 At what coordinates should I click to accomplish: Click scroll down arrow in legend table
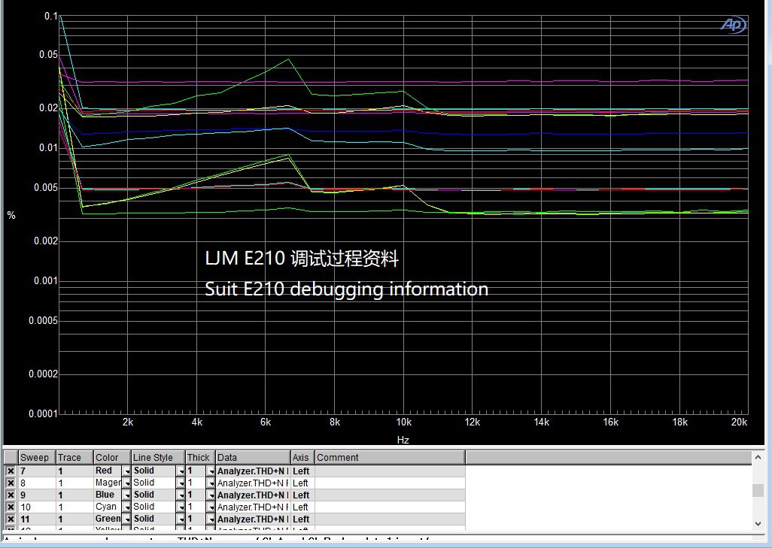coord(758,524)
